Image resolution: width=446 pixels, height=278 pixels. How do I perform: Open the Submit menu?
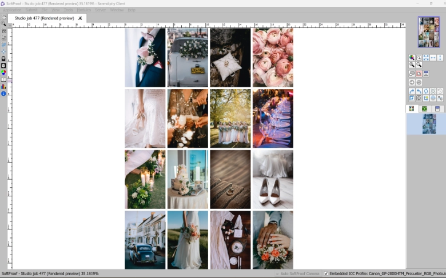(x=31, y=10)
